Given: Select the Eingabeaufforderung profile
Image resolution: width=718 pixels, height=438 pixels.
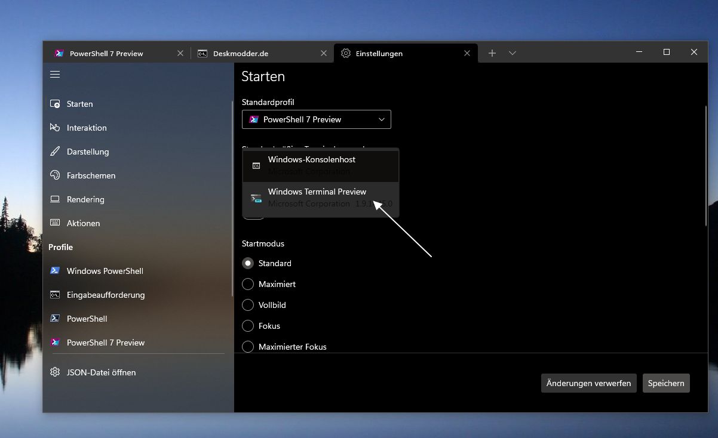Looking at the screenshot, I should tap(137, 295).
